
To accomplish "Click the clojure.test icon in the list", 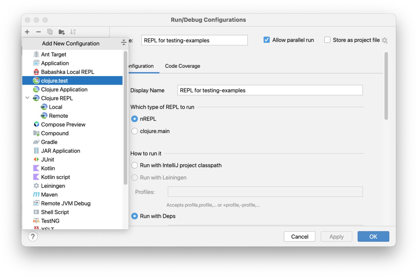I will click(36, 81).
